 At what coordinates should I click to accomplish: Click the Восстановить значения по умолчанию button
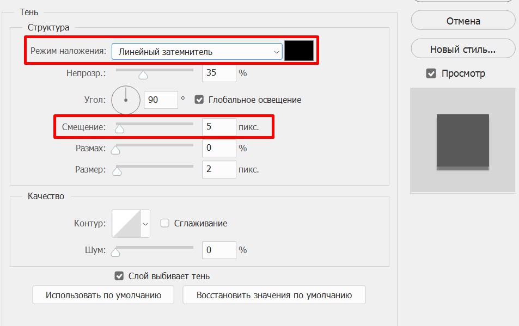pos(274,295)
